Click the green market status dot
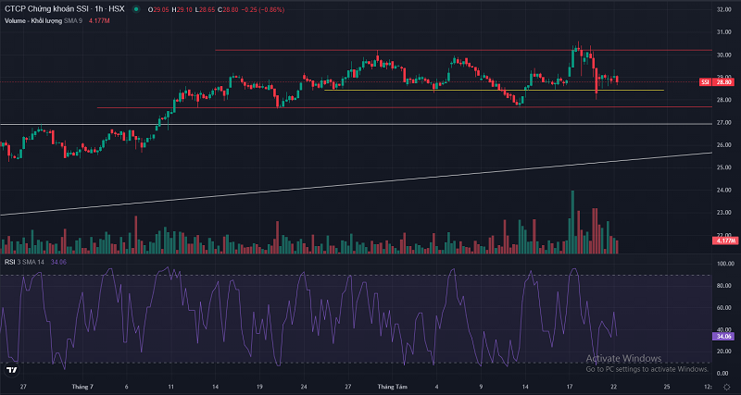The width and height of the screenshot is (741, 395). (x=137, y=9)
